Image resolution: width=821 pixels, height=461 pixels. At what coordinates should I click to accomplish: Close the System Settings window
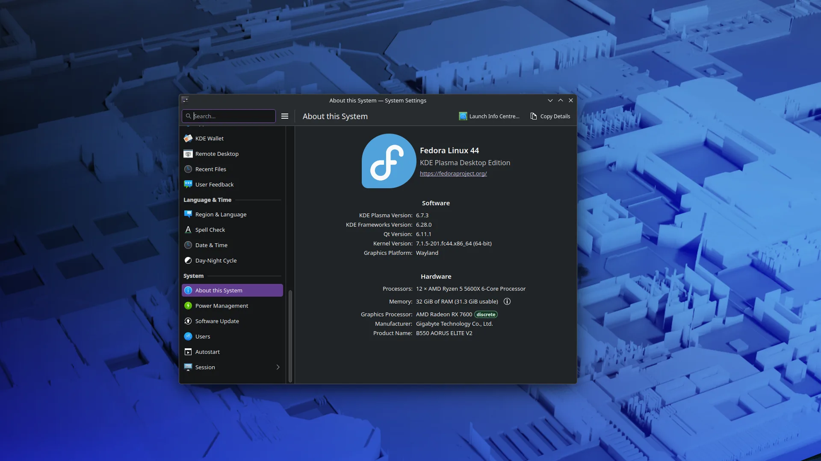point(571,100)
